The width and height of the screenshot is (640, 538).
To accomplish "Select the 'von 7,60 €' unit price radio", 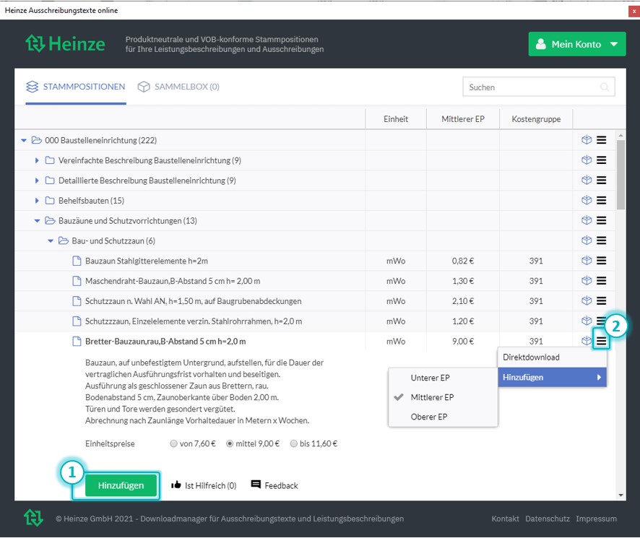I will pyautogui.click(x=174, y=443).
